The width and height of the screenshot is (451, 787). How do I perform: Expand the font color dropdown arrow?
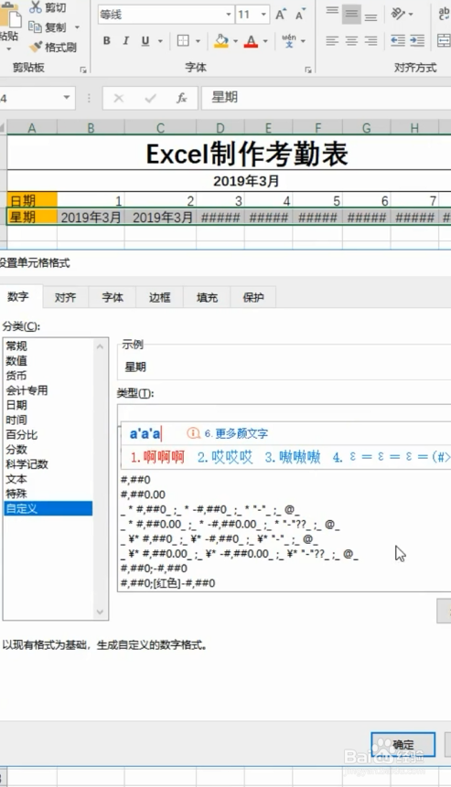[x=265, y=41]
